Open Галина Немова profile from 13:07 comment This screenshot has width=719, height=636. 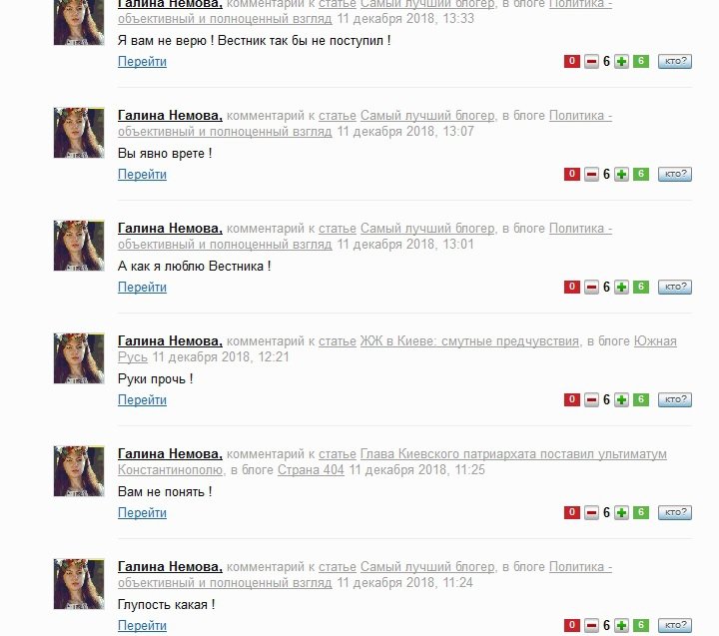point(170,116)
